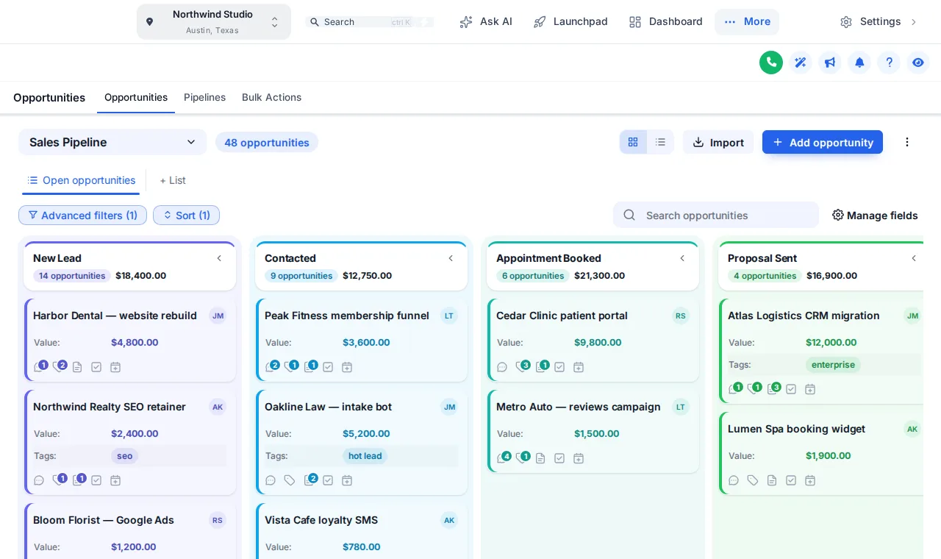This screenshot has width=941, height=559.
Task: Click the Add opportunity button
Action: point(823,142)
